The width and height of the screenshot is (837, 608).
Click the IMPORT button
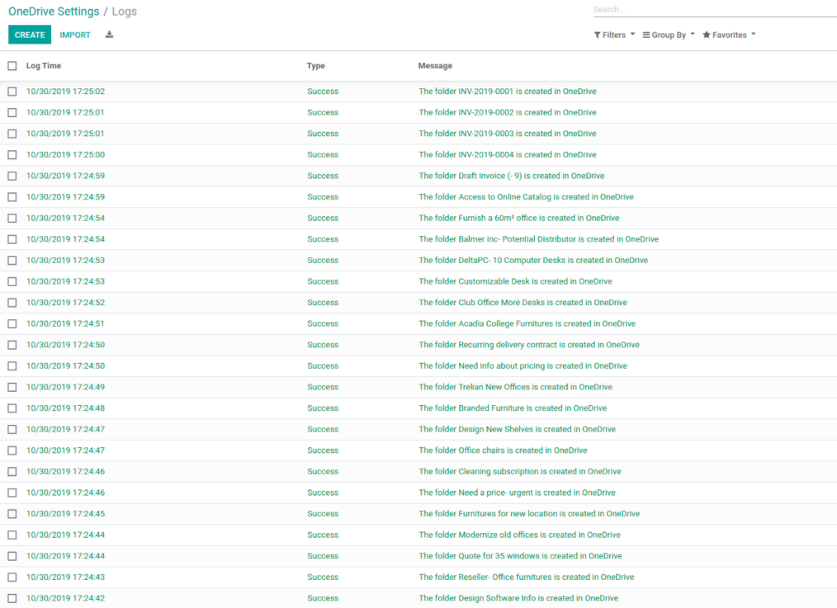tap(75, 35)
